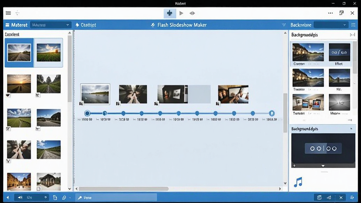The width and height of the screenshot is (361, 203).
Task: Select the Materet panel tab
Action: point(16,25)
